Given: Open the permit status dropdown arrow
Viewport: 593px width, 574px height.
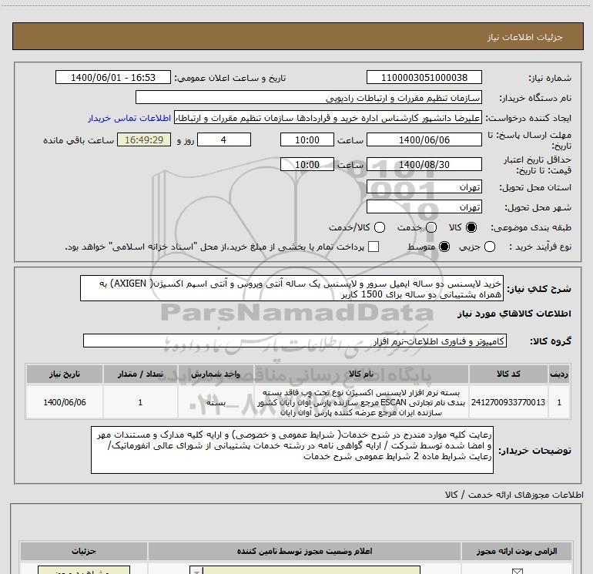Looking at the screenshot, I should [x=196, y=571].
